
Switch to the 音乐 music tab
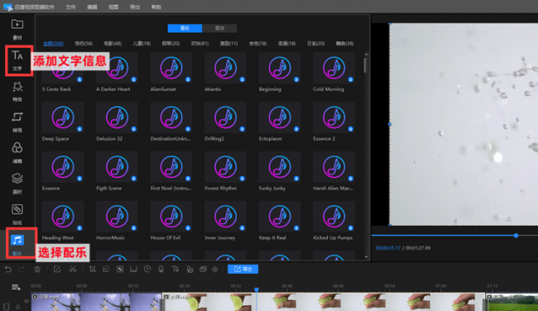click(x=185, y=28)
